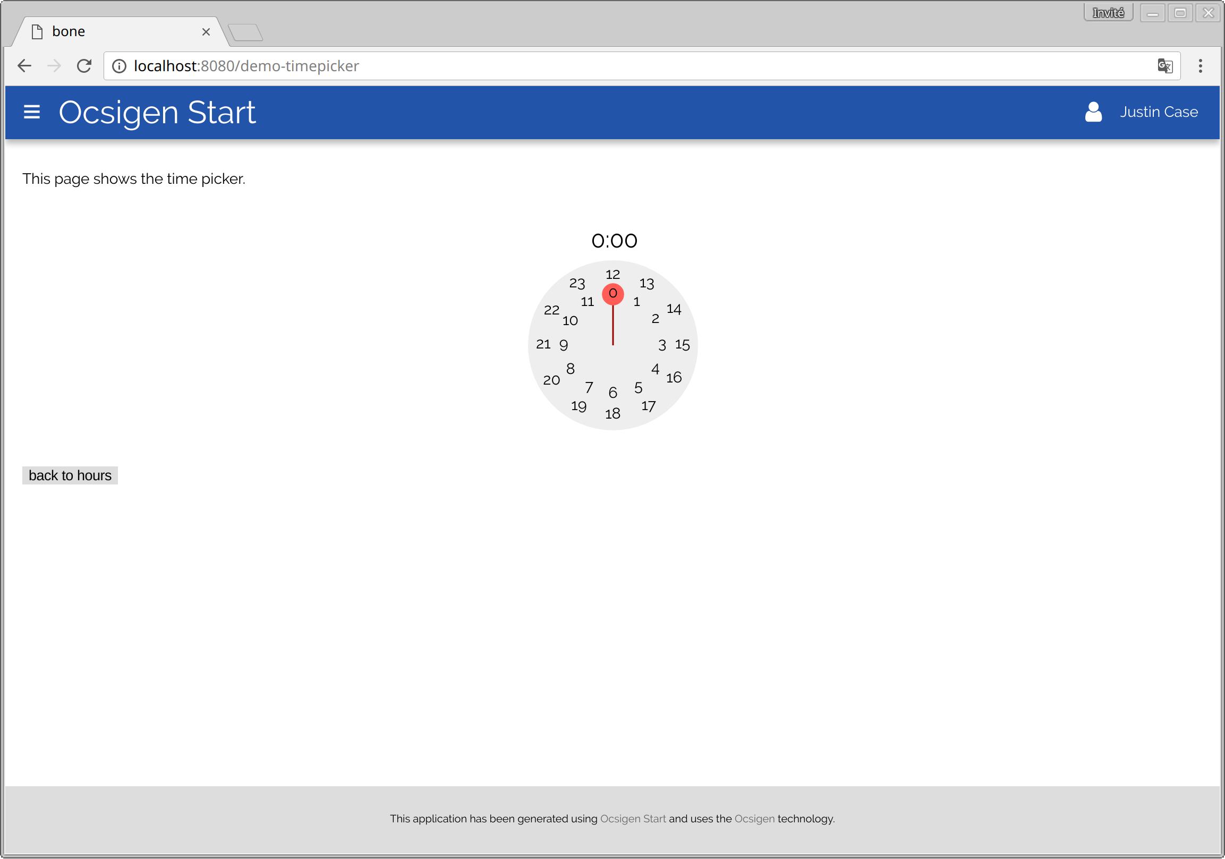
Task: Open a new tab with the tab button
Action: coord(245,32)
